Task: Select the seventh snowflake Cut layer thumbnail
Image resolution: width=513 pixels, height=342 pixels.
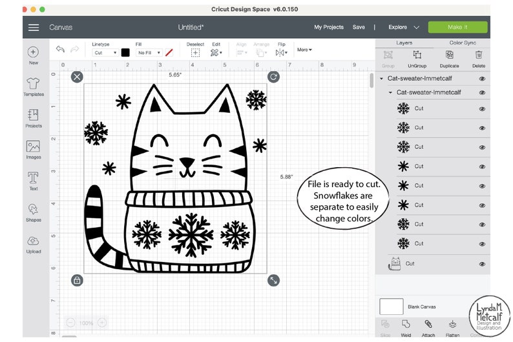Action: point(403,225)
